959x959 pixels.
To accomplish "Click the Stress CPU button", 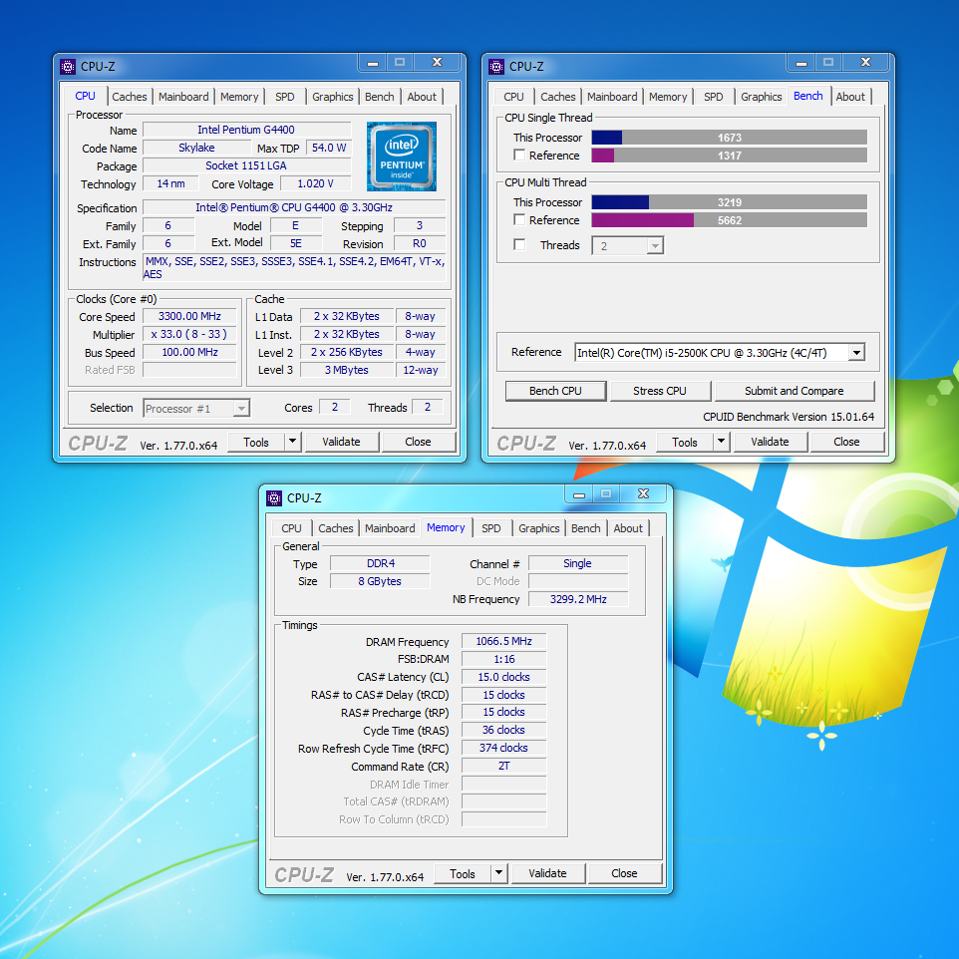I will (659, 391).
